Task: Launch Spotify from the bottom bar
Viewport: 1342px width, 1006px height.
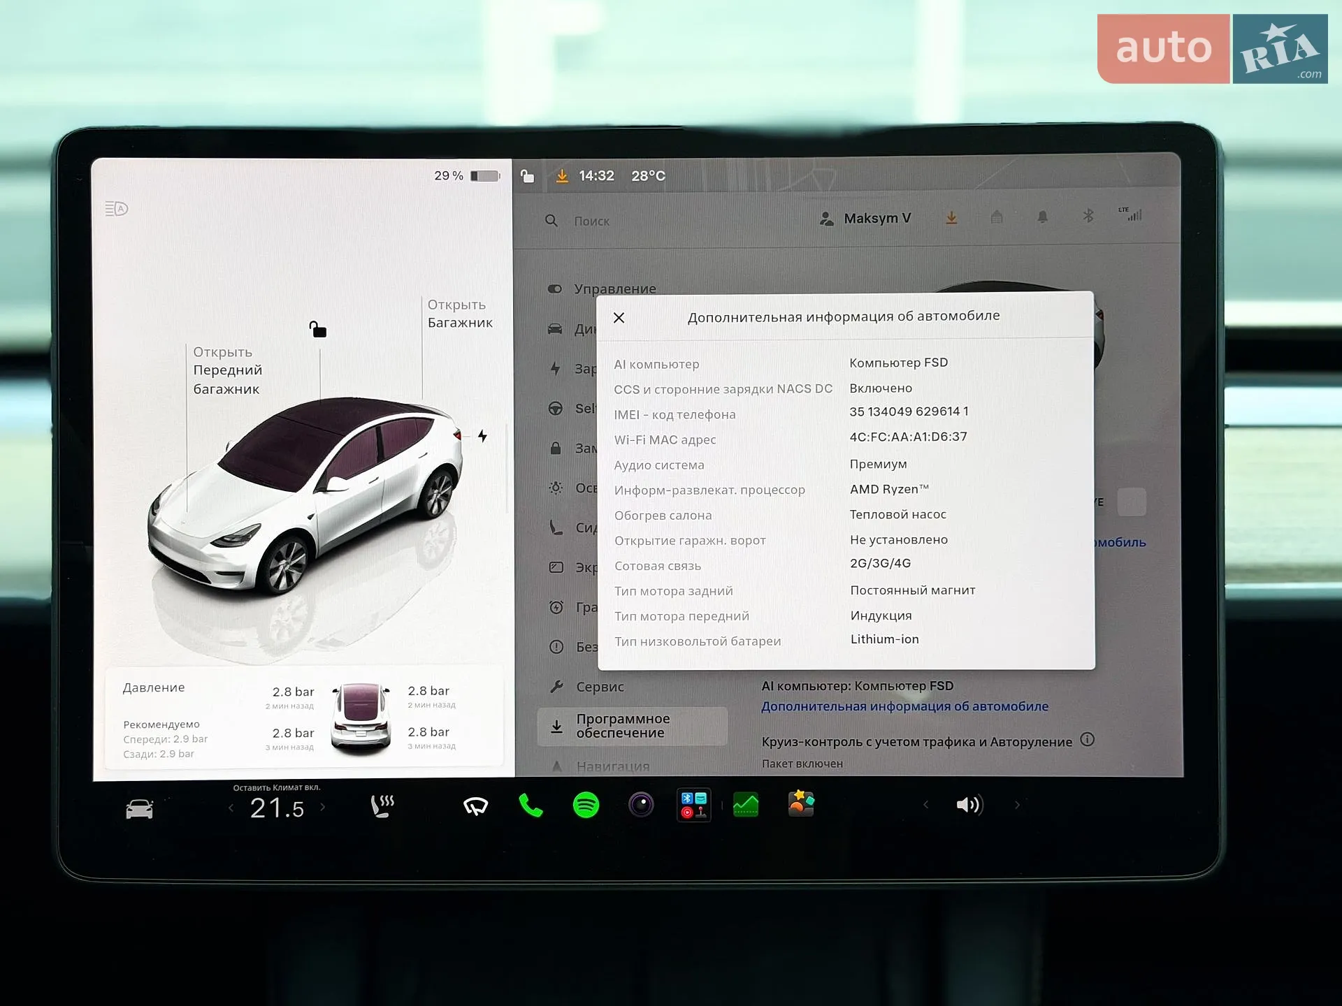Action: click(586, 805)
